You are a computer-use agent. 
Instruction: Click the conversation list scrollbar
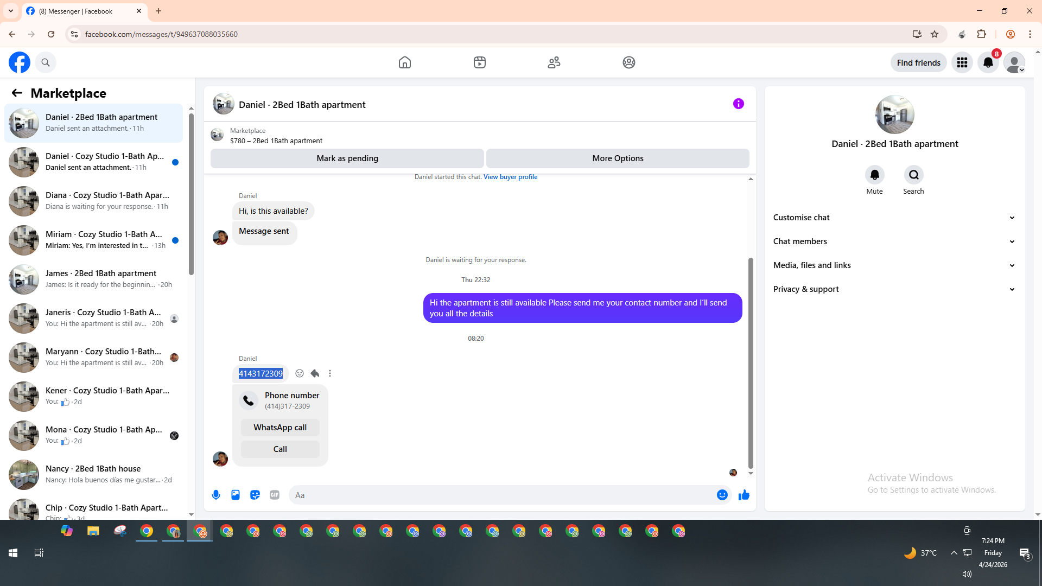click(x=191, y=195)
